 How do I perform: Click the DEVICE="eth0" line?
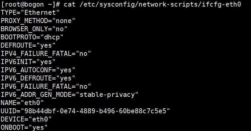click(x=26, y=119)
